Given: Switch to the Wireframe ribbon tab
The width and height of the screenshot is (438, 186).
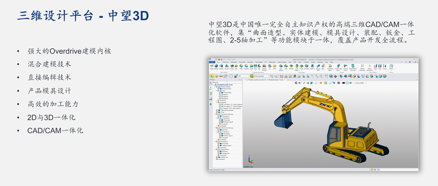Looking at the screenshot, I should (x=234, y=62).
